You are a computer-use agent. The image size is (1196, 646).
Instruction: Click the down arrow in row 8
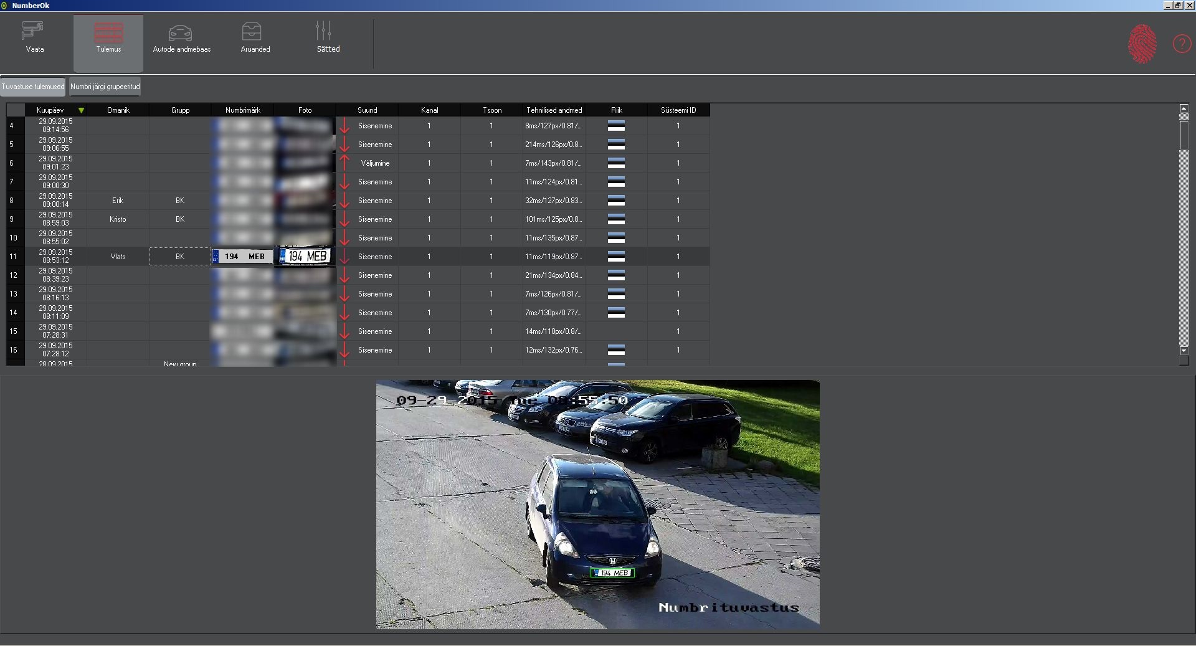[x=344, y=201]
